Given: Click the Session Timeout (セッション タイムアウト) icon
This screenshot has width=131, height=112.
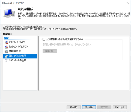Looking at the screenshot, I should pos(6,47).
